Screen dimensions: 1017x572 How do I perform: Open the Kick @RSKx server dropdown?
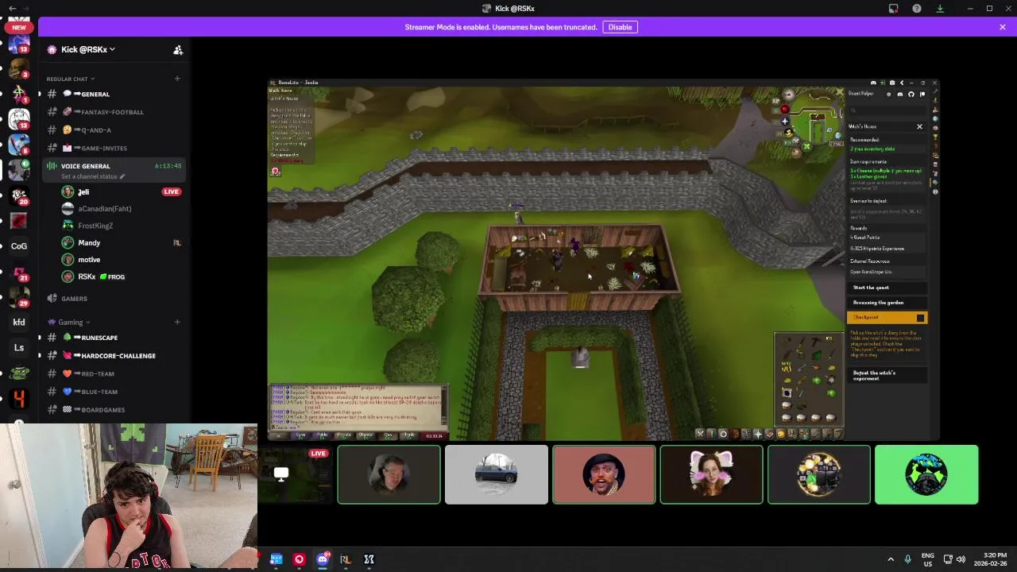[87, 49]
